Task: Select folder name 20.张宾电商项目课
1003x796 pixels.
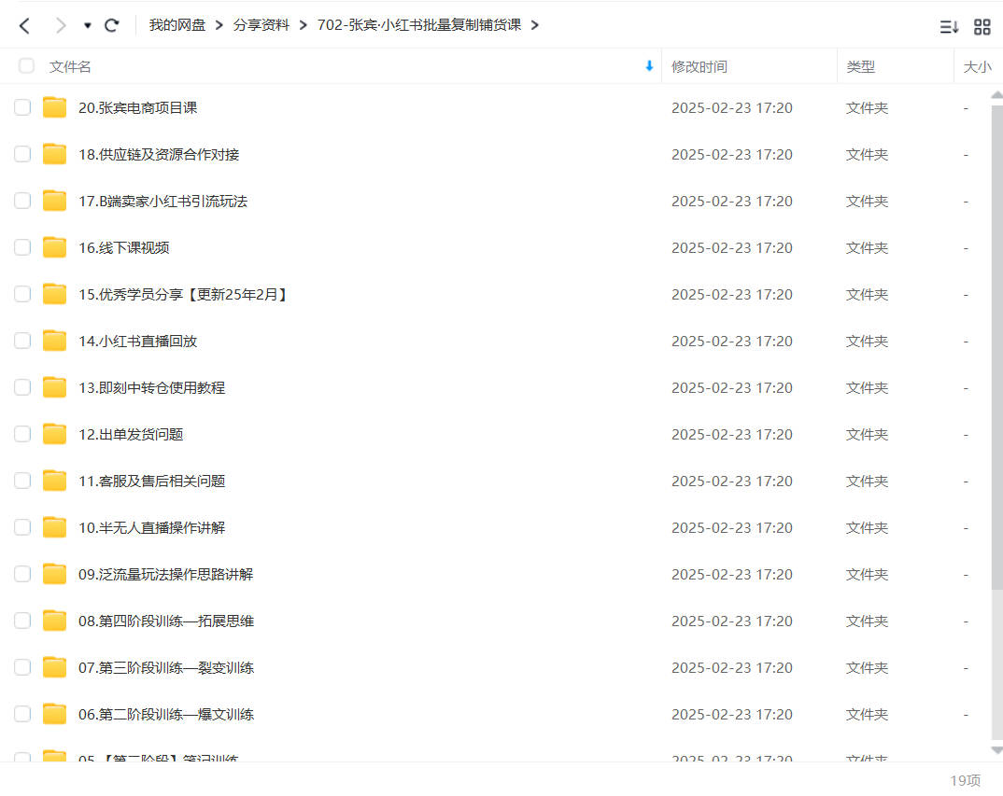Action: tap(137, 108)
